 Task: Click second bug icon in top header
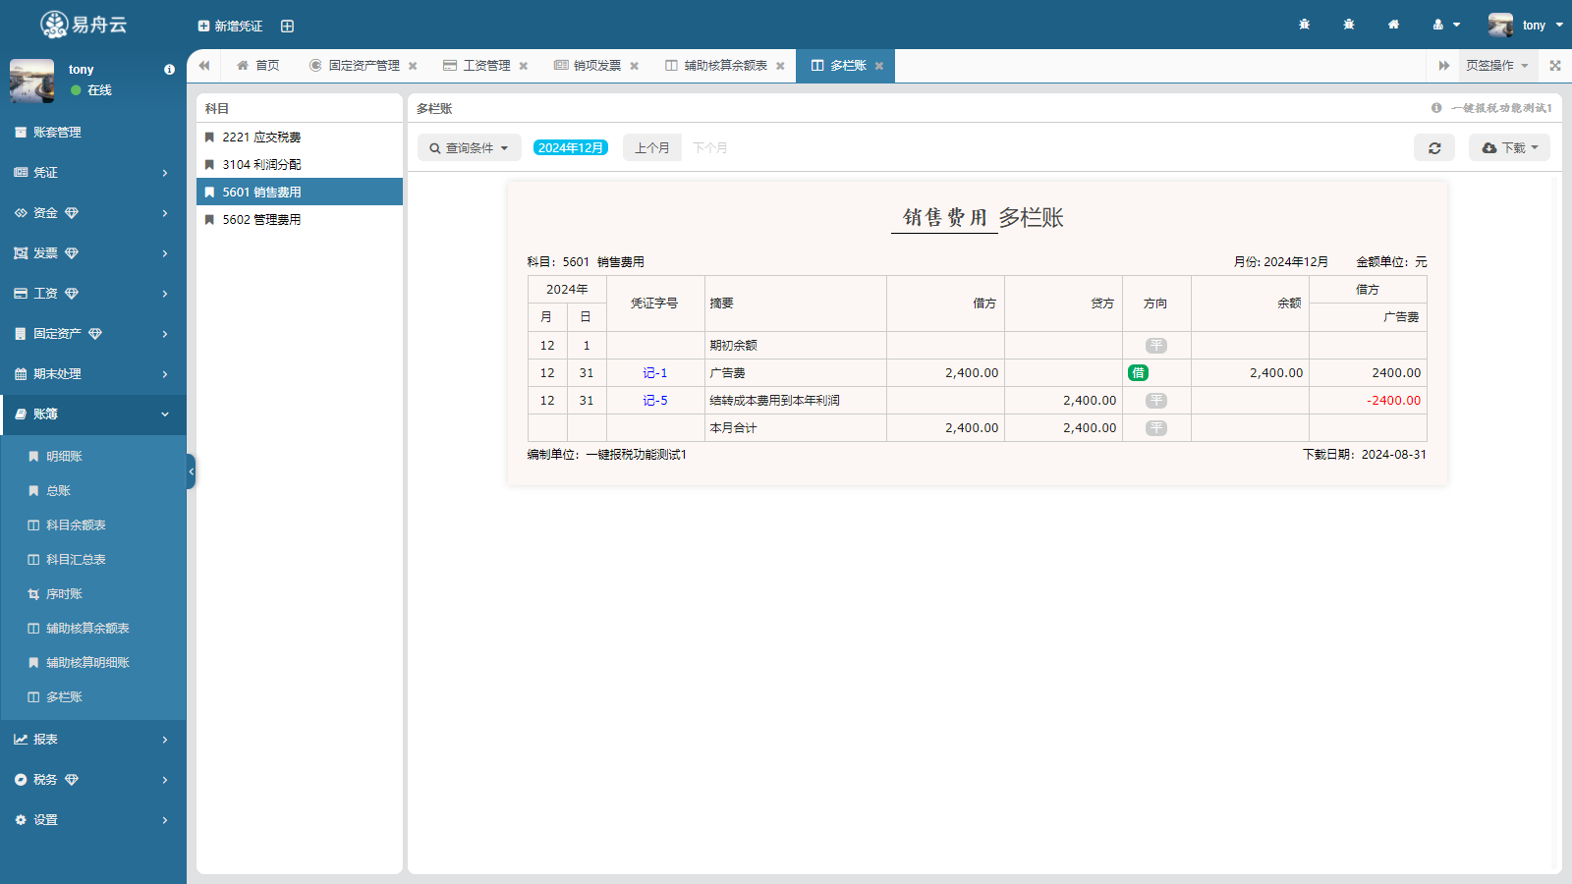(1349, 25)
